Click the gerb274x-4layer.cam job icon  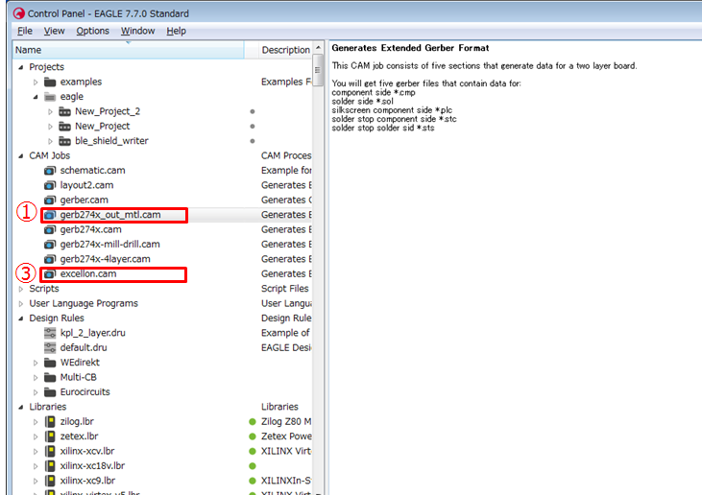(x=50, y=259)
